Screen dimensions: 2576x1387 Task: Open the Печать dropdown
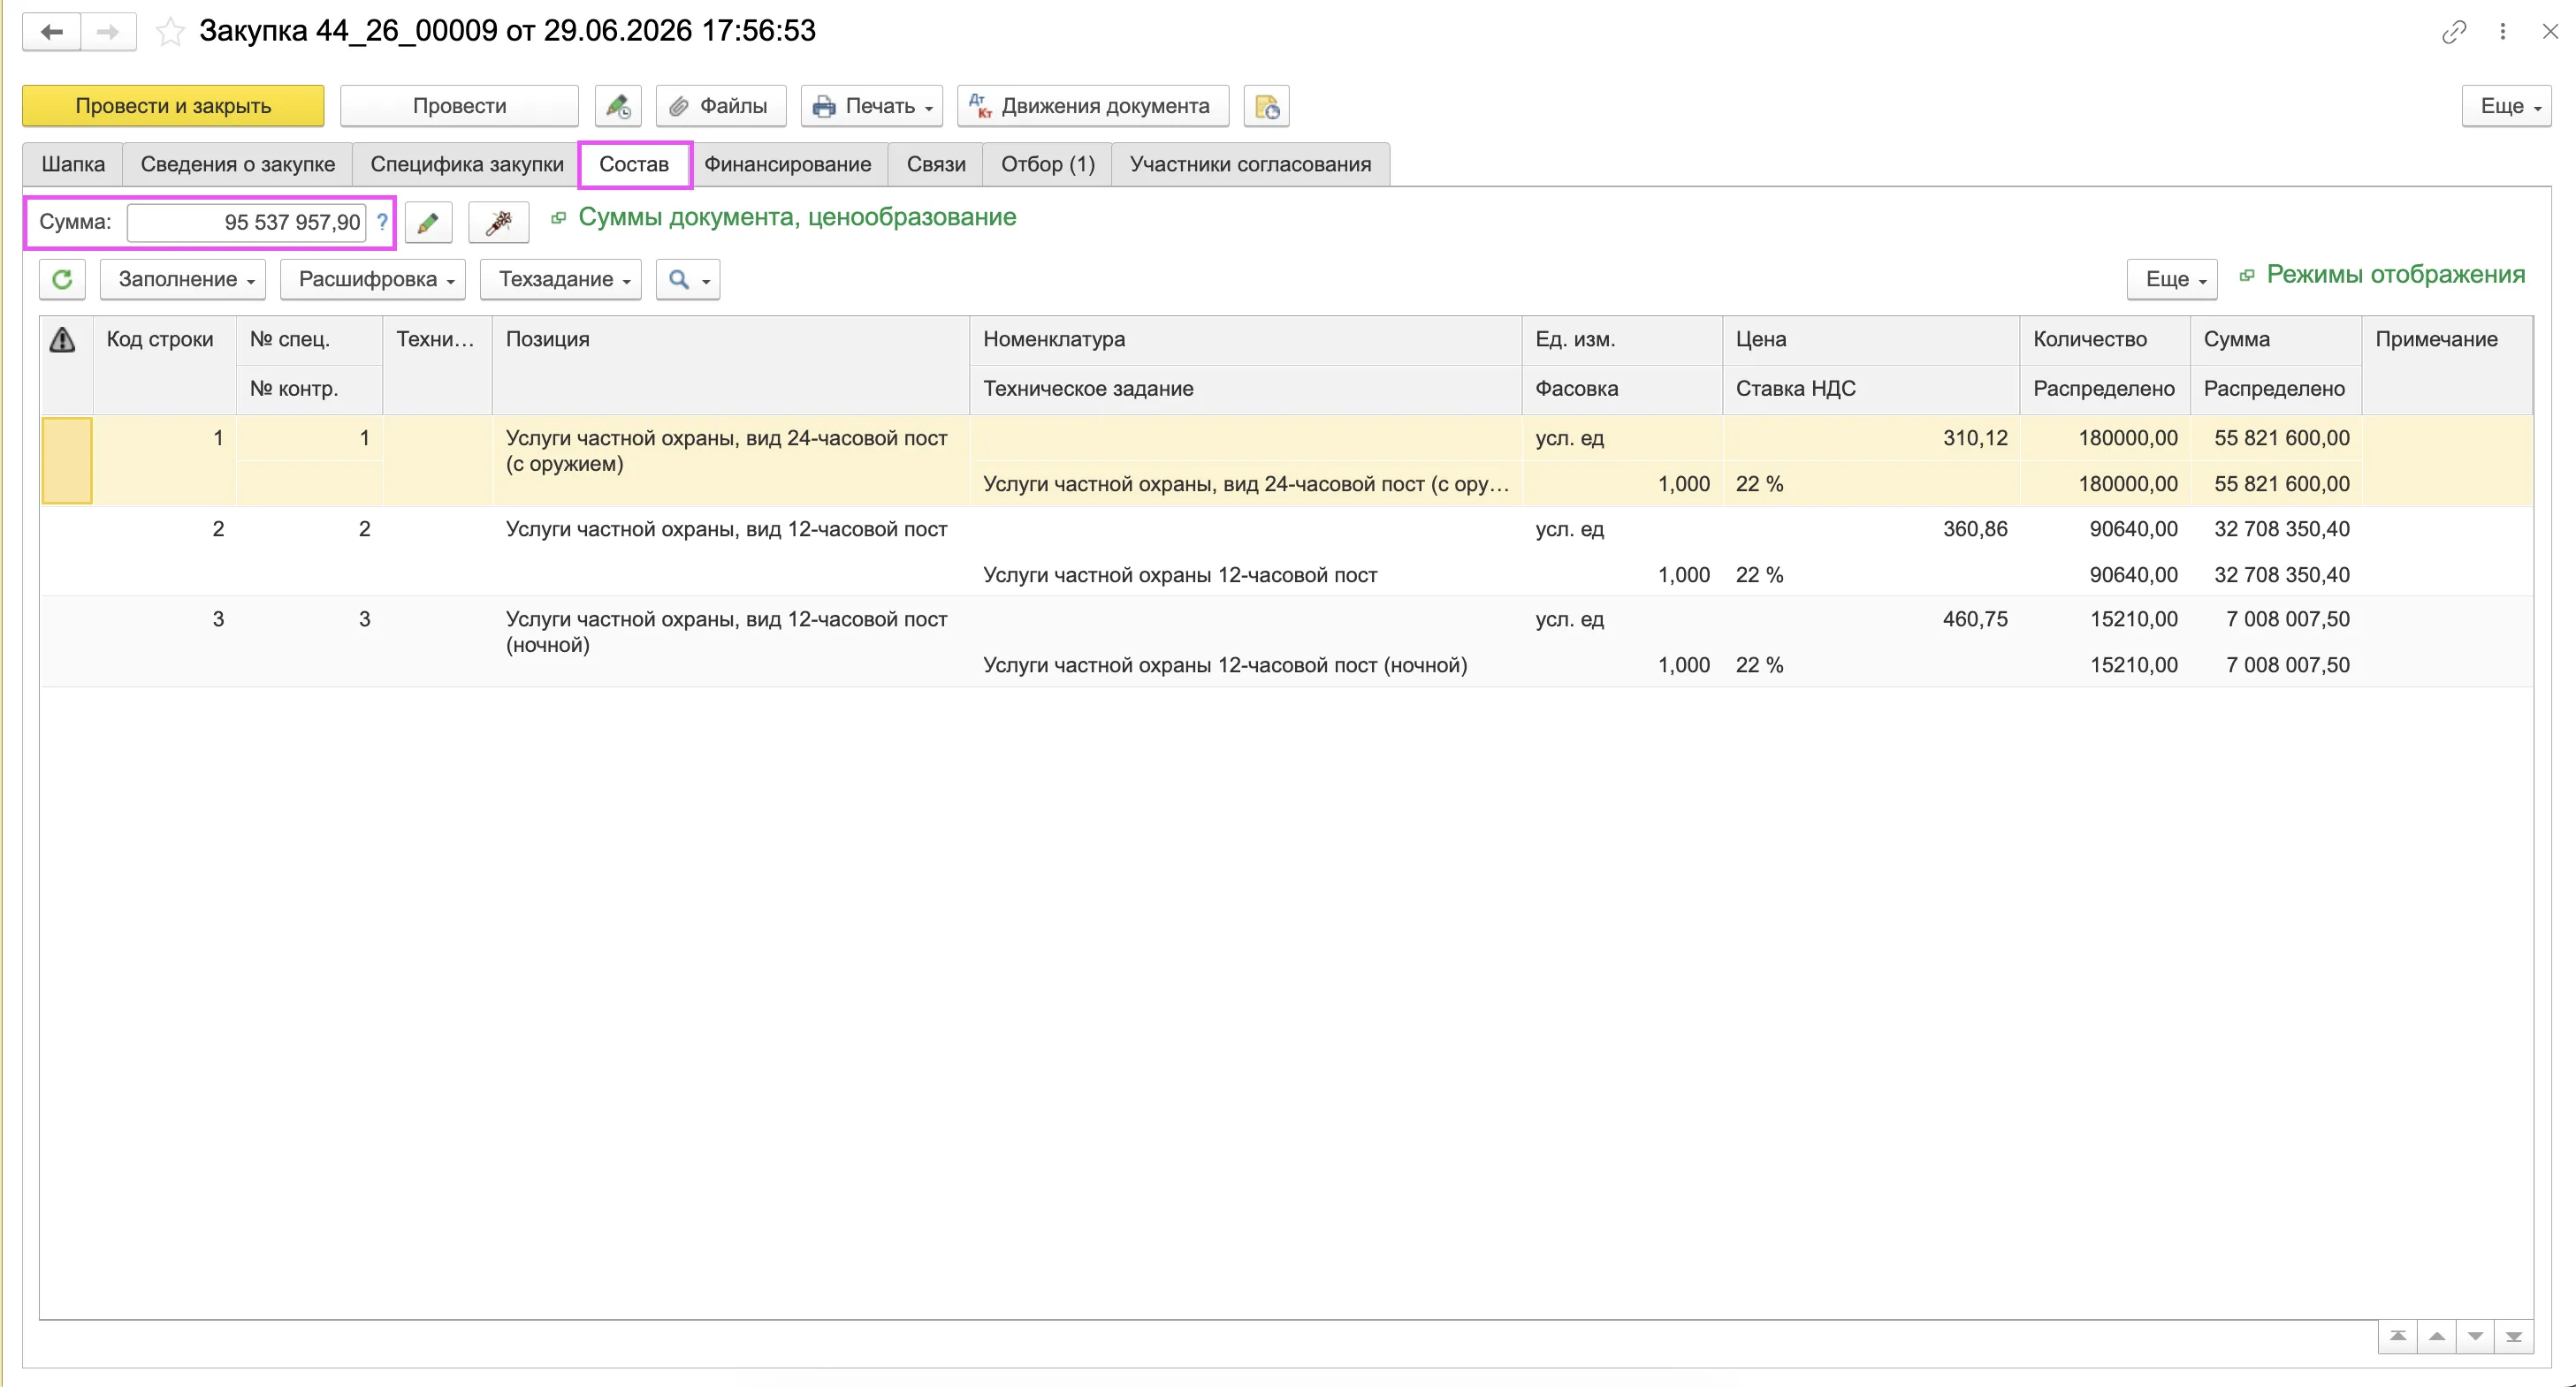click(x=872, y=106)
